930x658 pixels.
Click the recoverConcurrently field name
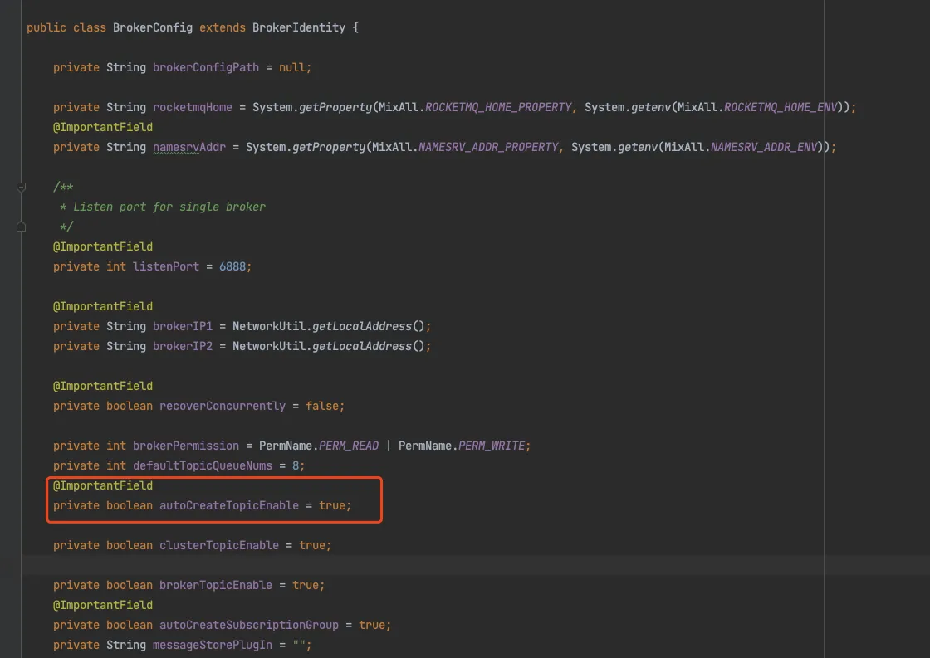click(222, 406)
